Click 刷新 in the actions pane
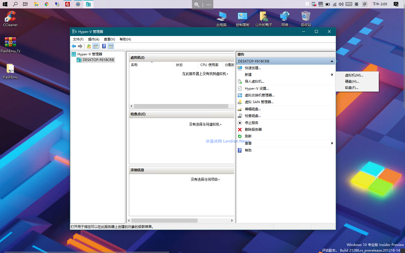 click(x=248, y=136)
